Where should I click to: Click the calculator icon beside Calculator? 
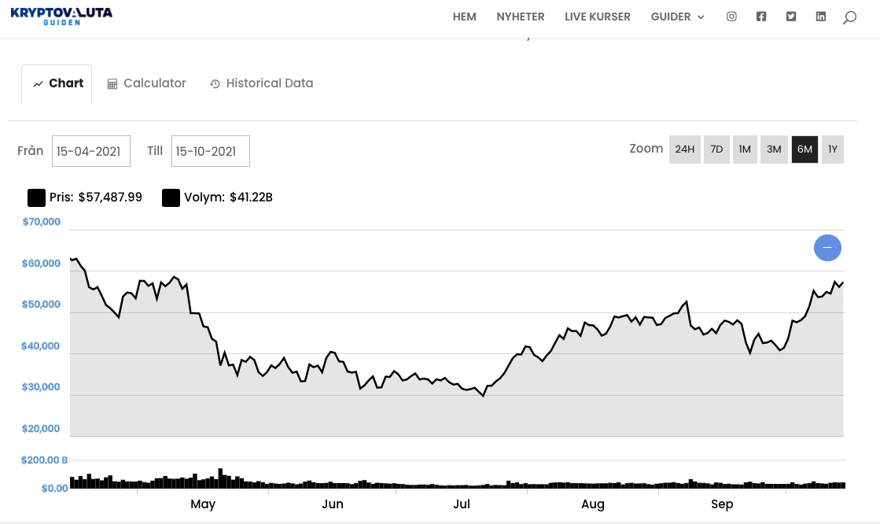click(112, 83)
